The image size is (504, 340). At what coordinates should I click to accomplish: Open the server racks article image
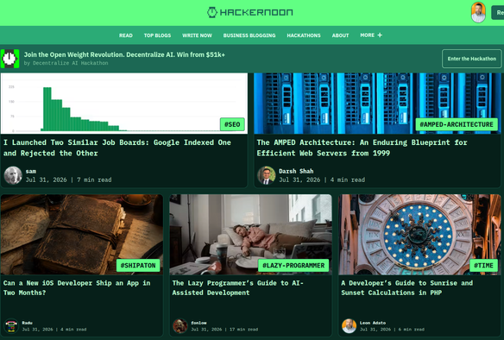377,104
